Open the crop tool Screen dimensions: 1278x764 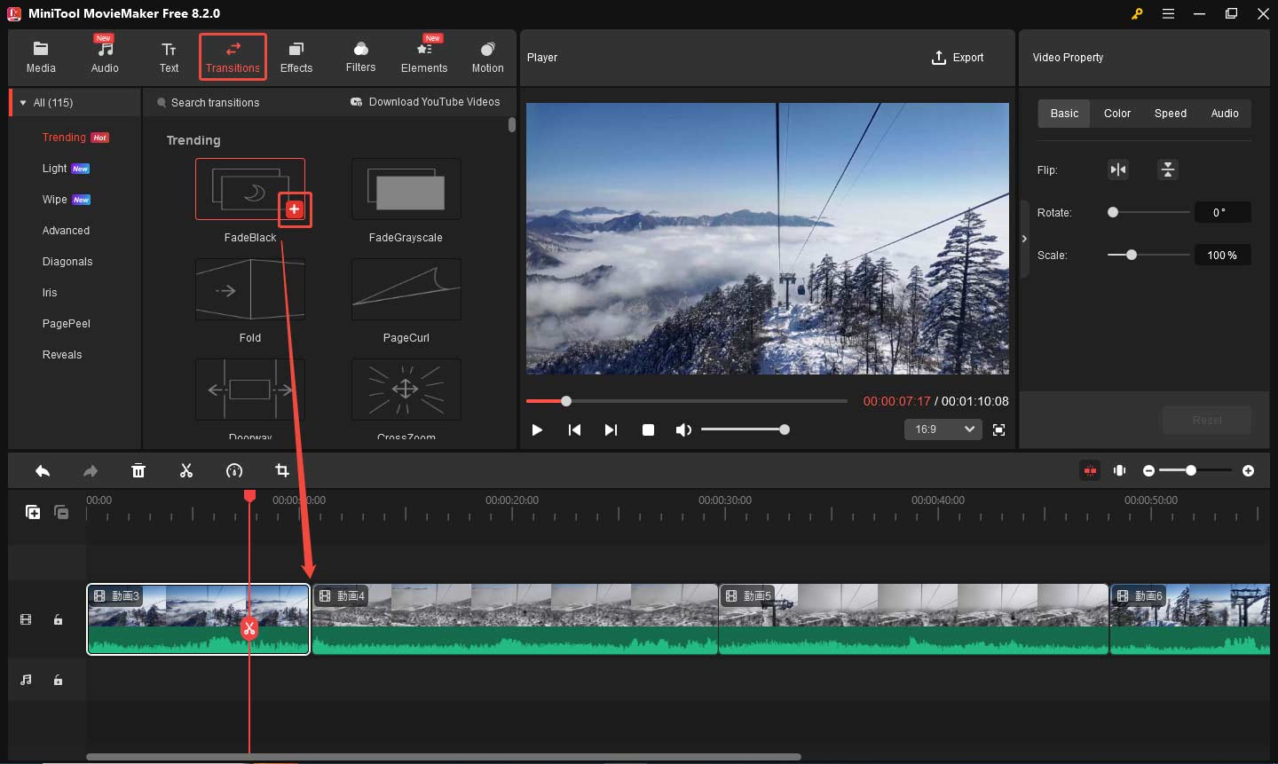click(282, 471)
